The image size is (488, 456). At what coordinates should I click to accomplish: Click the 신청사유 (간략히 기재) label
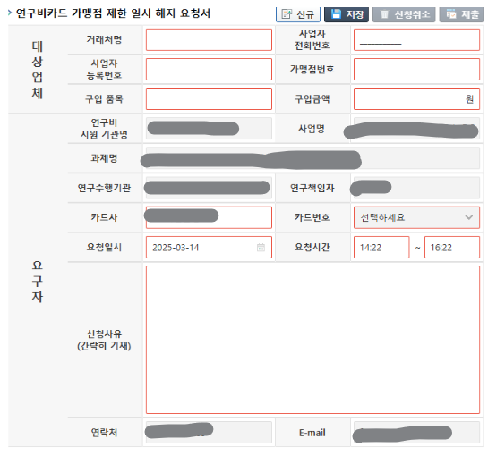coord(104,340)
